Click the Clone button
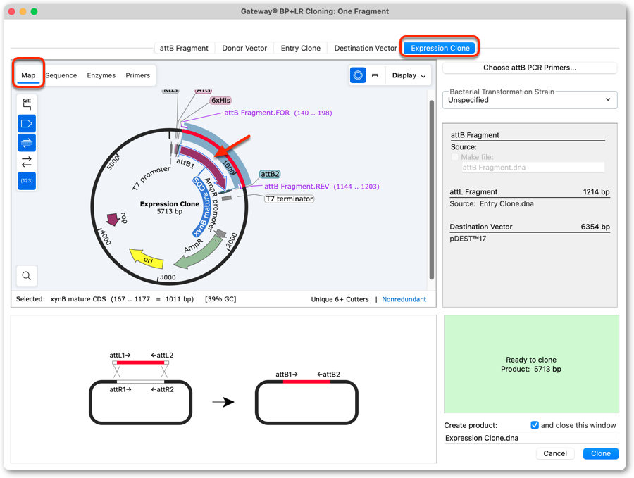The width and height of the screenshot is (634, 478). point(600,453)
